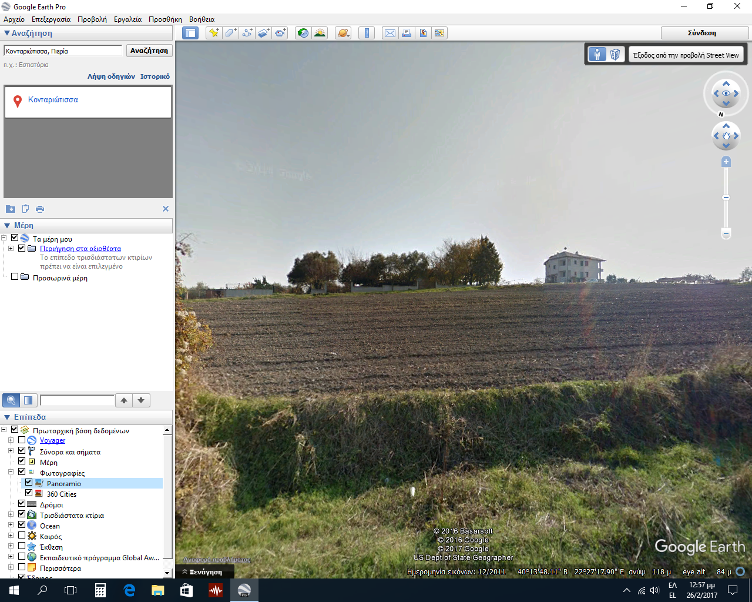
Task: Select the Add Path tool
Action: coord(247,33)
